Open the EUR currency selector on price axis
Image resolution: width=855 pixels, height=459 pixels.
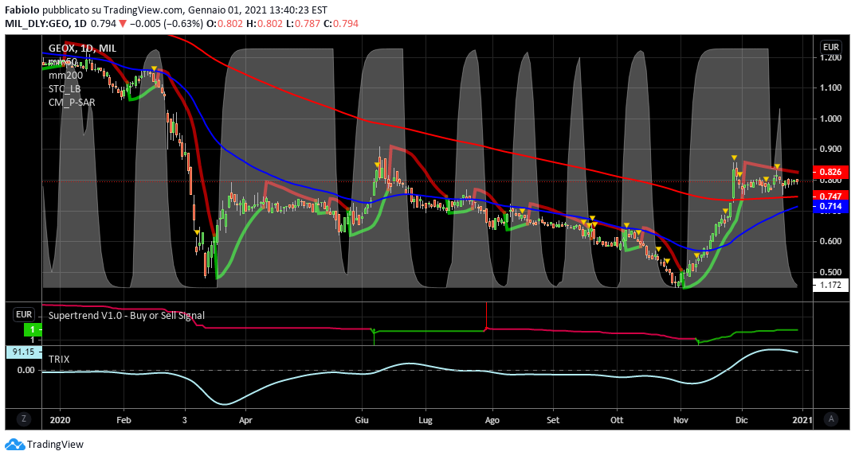(x=831, y=47)
